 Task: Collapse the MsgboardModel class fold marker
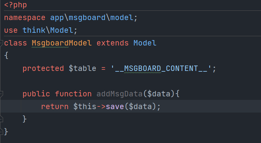pyautogui.click(x=1, y=43)
